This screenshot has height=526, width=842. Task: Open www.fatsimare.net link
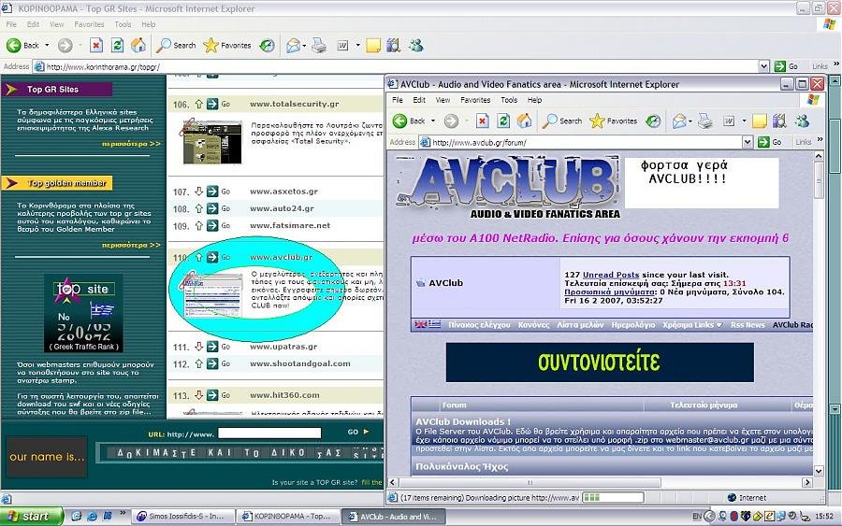tap(290, 225)
